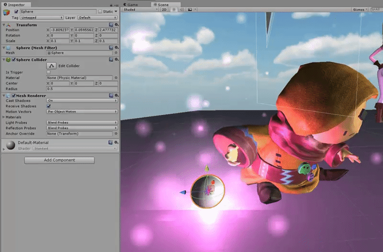Toggle scene audio speaker icon
383x252 pixels.
point(182,10)
